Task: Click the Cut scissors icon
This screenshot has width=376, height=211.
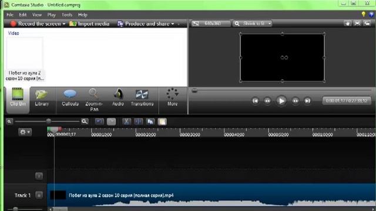Action: [x=127, y=121]
